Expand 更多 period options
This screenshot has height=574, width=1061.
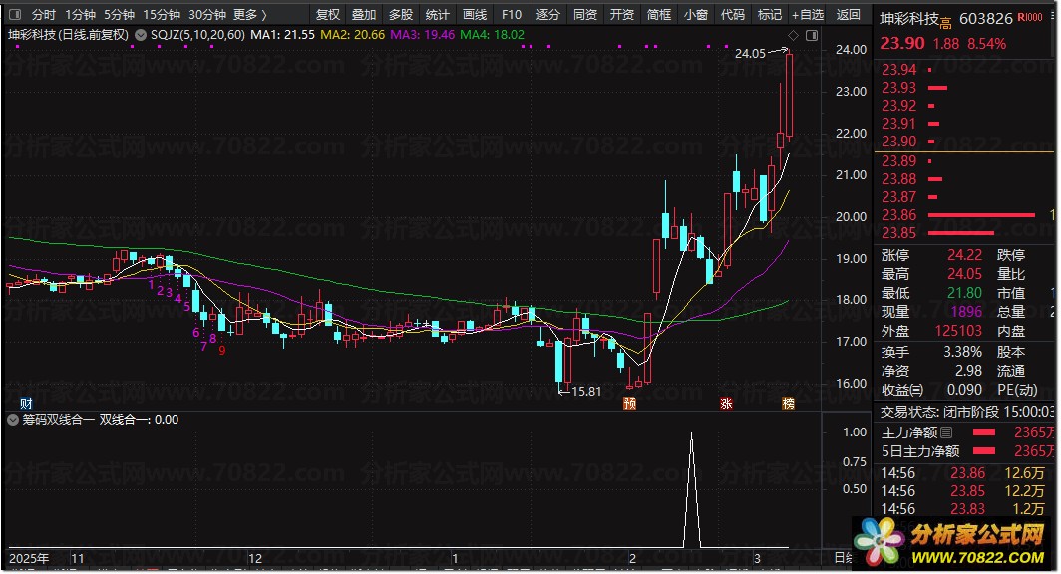pos(249,14)
